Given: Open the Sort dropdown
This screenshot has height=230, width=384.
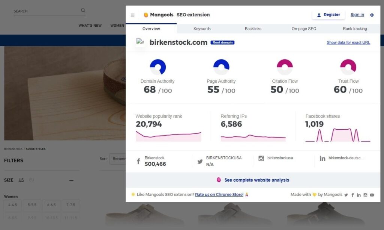Looking at the screenshot, I should [118, 159].
